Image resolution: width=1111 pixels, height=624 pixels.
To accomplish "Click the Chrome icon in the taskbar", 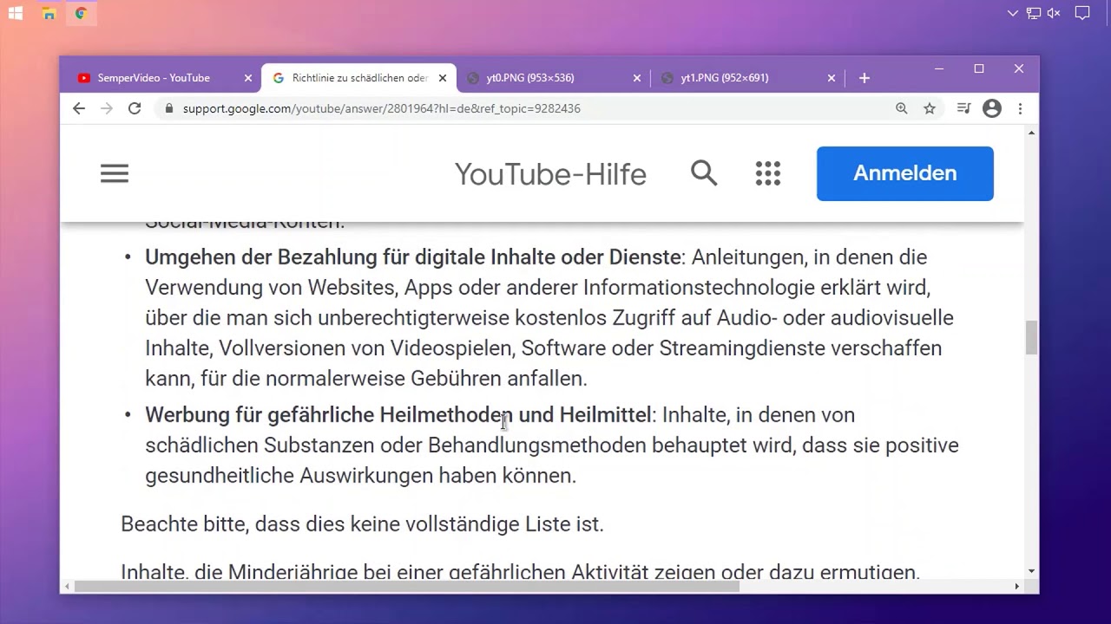I will point(81,13).
